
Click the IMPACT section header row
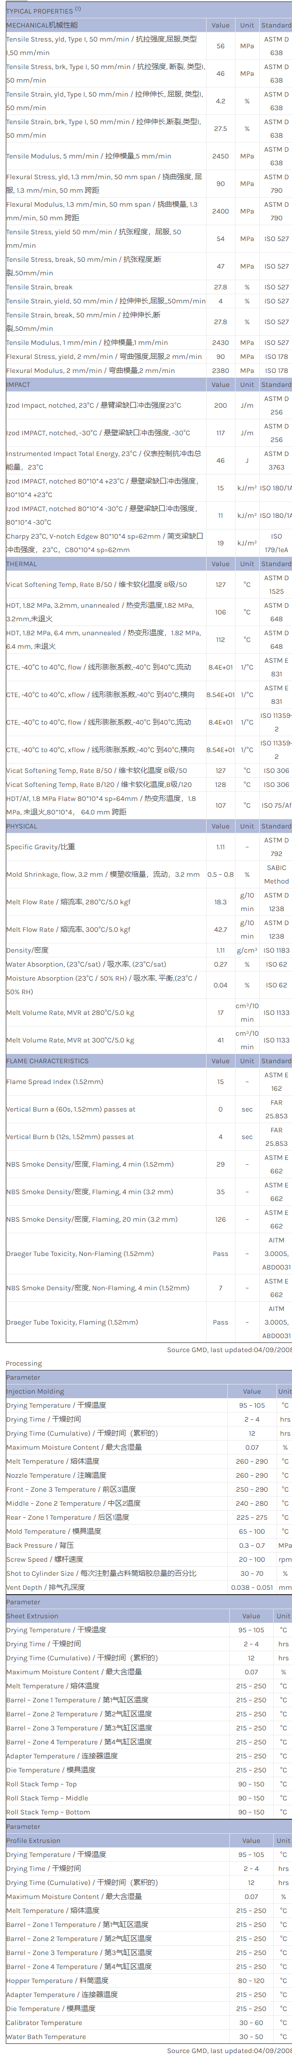[18, 385]
